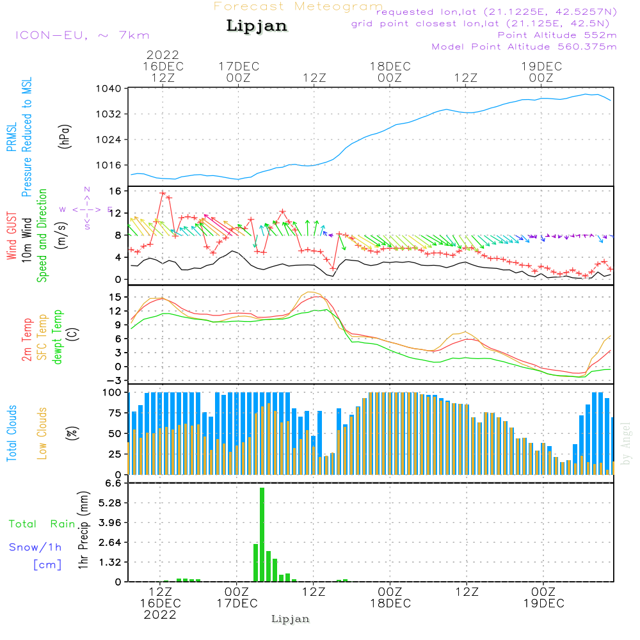
Task: Select the Total Clouds axis label
Action: coord(12,433)
